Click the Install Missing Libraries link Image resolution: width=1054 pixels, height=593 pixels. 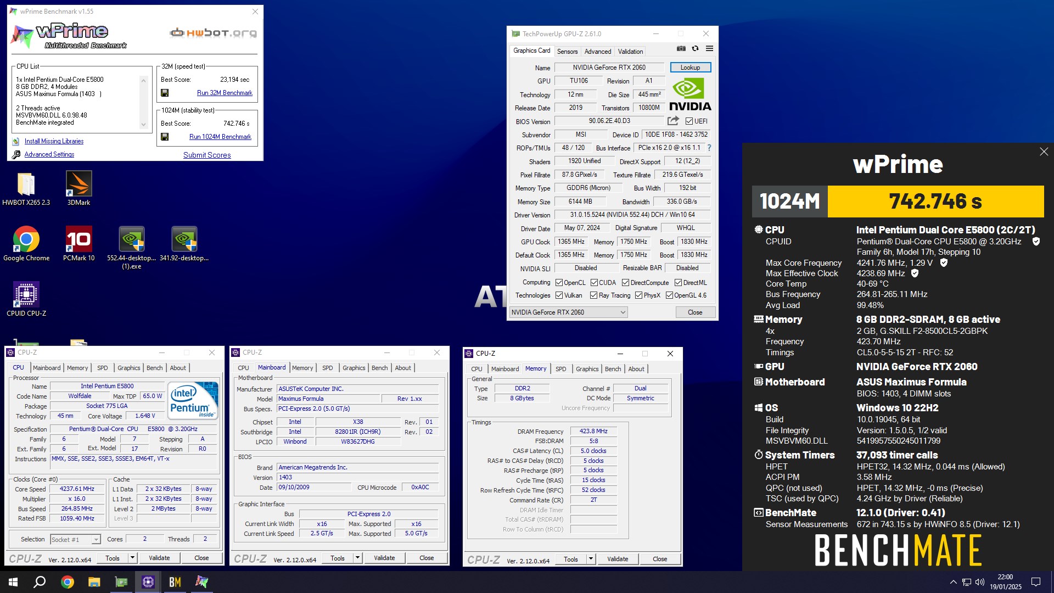click(x=54, y=141)
